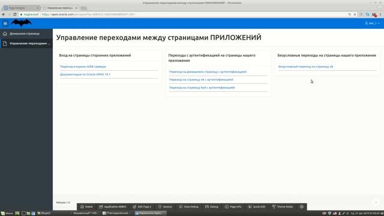Switch to Несохранённый taskbar window

pyautogui.click(x=116, y=214)
